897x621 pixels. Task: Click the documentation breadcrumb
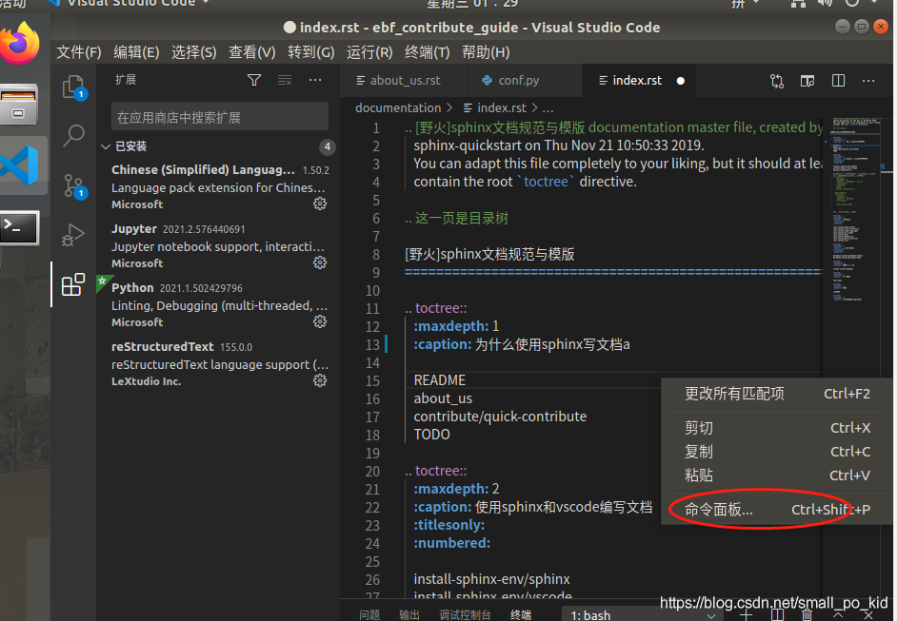pyautogui.click(x=398, y=108)
